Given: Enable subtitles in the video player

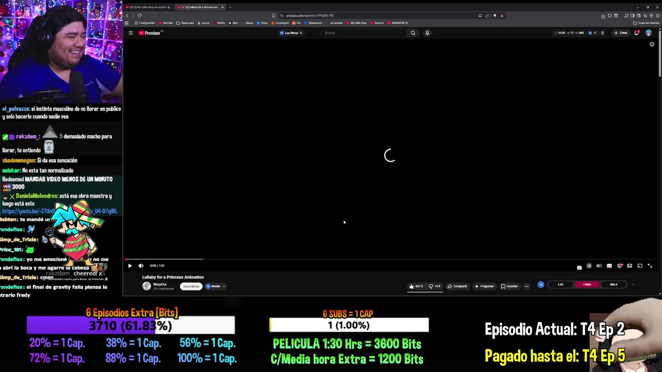Looking at the screenshot, I should click(x=609, y=266).
